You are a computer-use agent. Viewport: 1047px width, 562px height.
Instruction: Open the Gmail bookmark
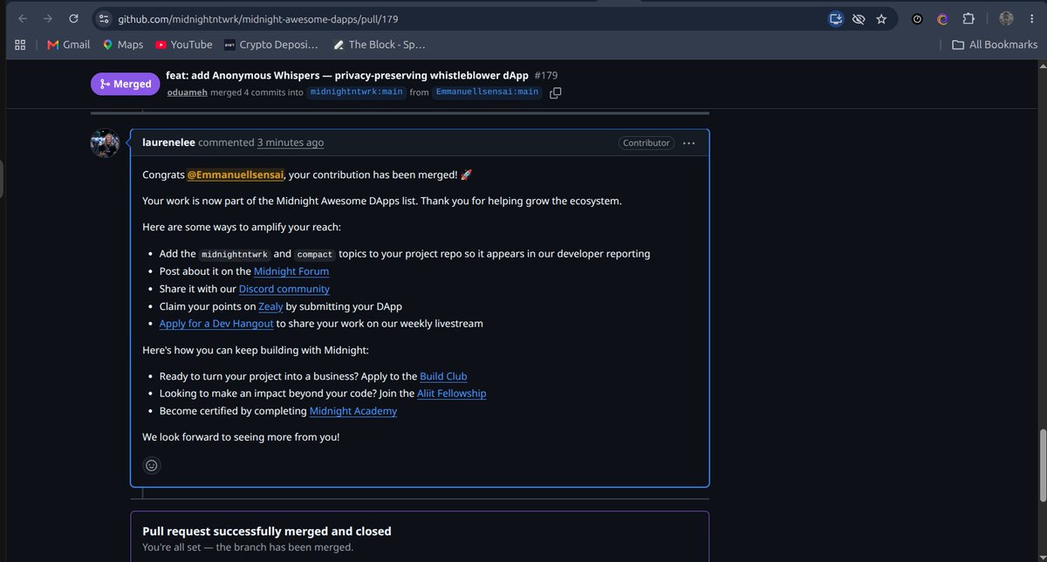(x=68, y=45)
